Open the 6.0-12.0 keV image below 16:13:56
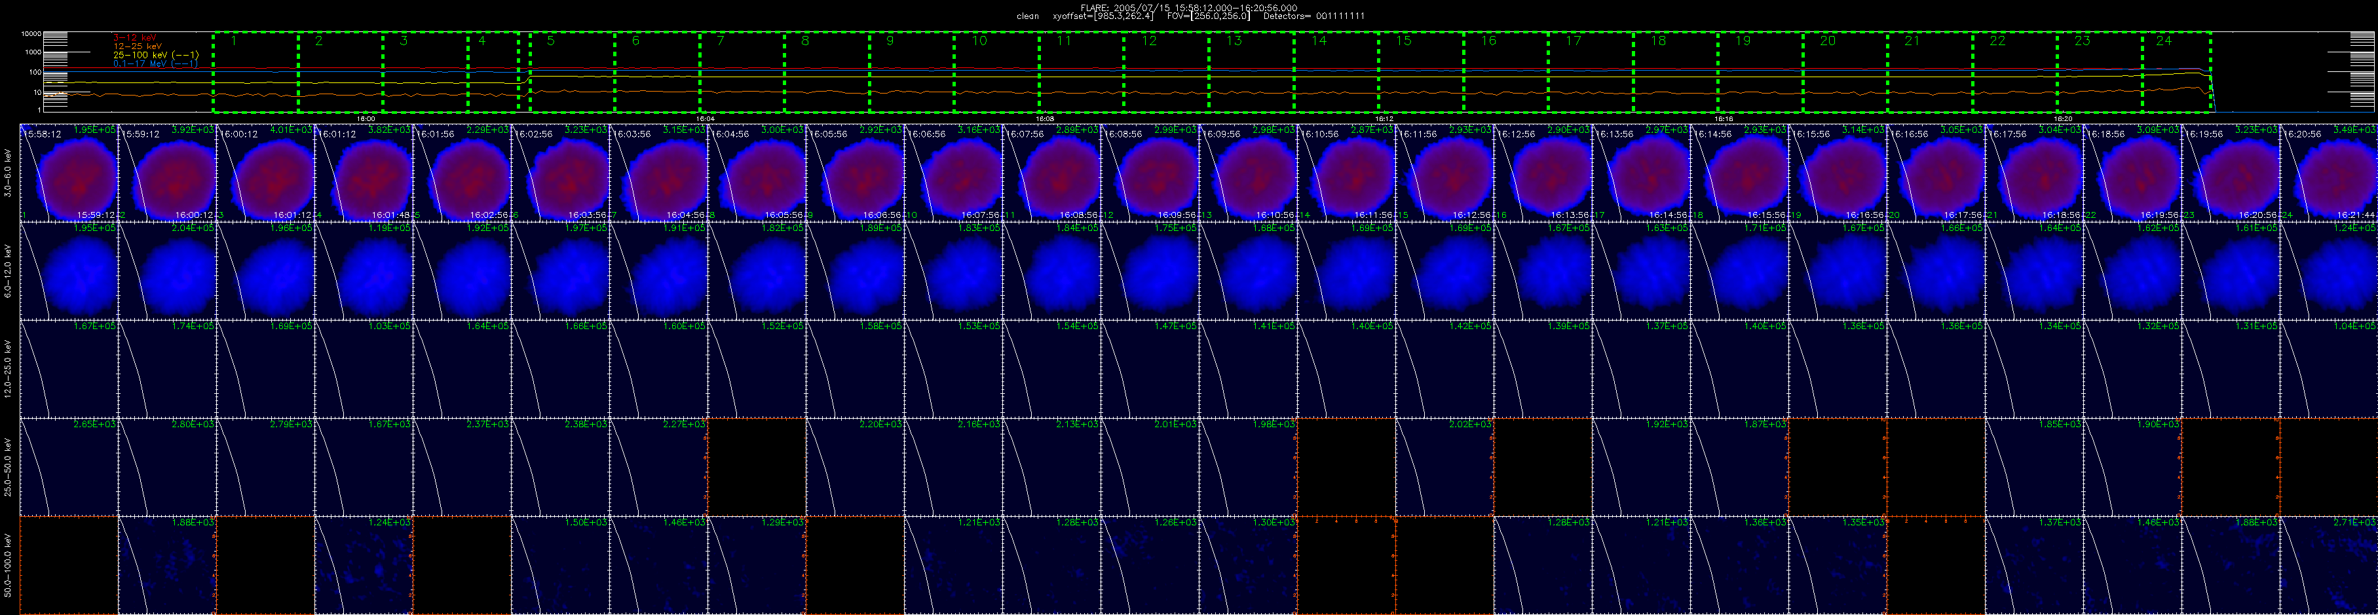The width and height of the screenshot is (2378, 615). [1642, 270]
